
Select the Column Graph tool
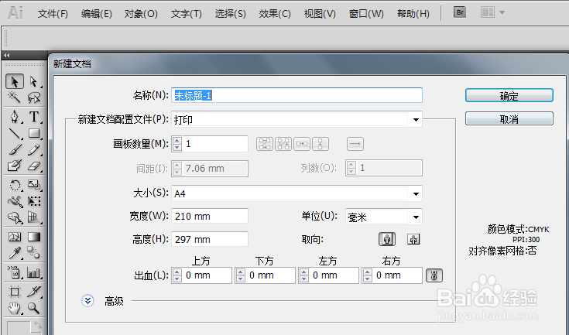point(34,272)
